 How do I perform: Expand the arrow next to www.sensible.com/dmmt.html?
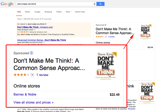[x=44, y=42]
